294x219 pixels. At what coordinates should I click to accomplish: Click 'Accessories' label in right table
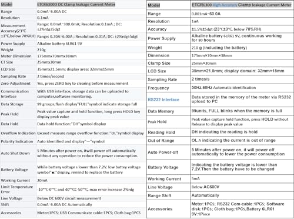point(160,209)
